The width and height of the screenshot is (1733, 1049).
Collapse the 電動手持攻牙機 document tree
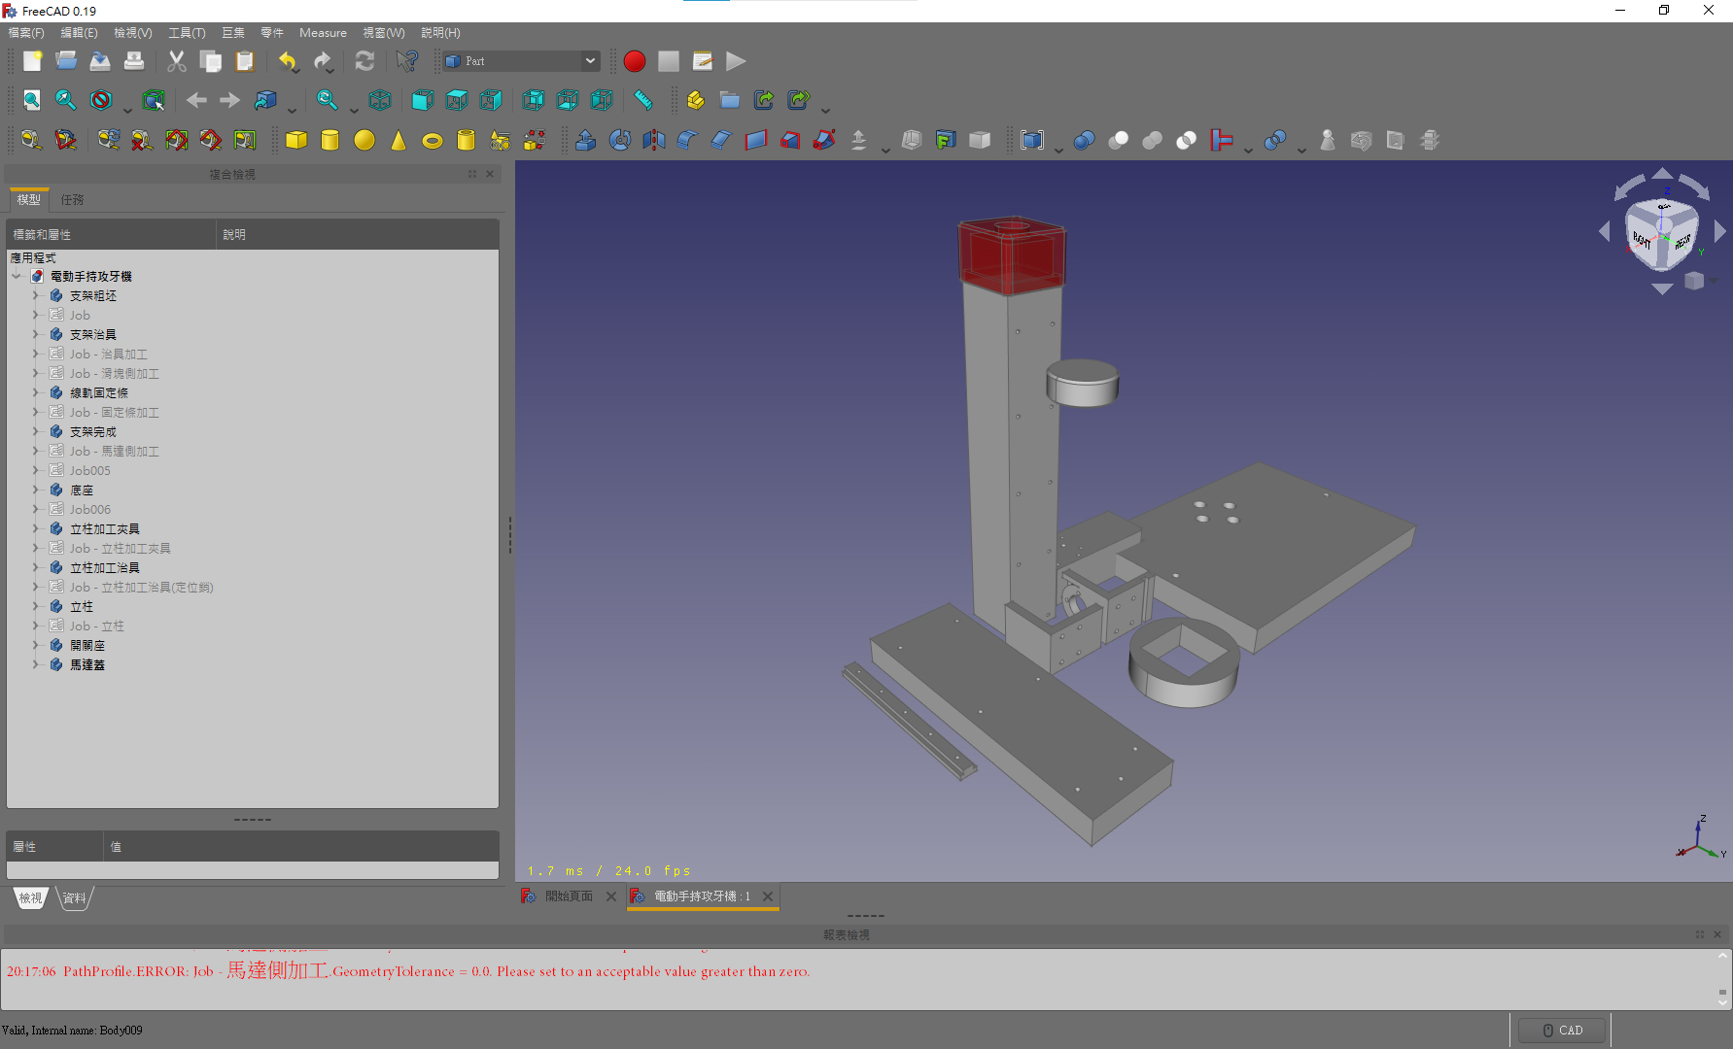coord(17,276)
